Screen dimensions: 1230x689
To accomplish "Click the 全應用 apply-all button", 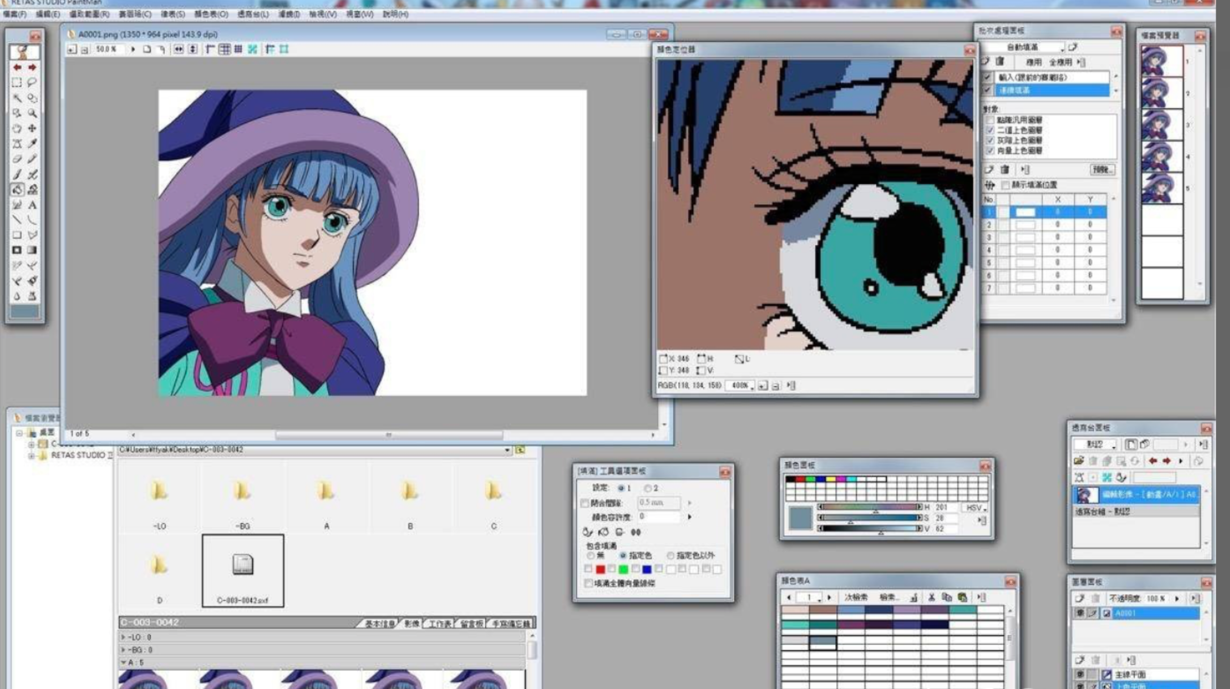I will click(x=1060, y=62).
